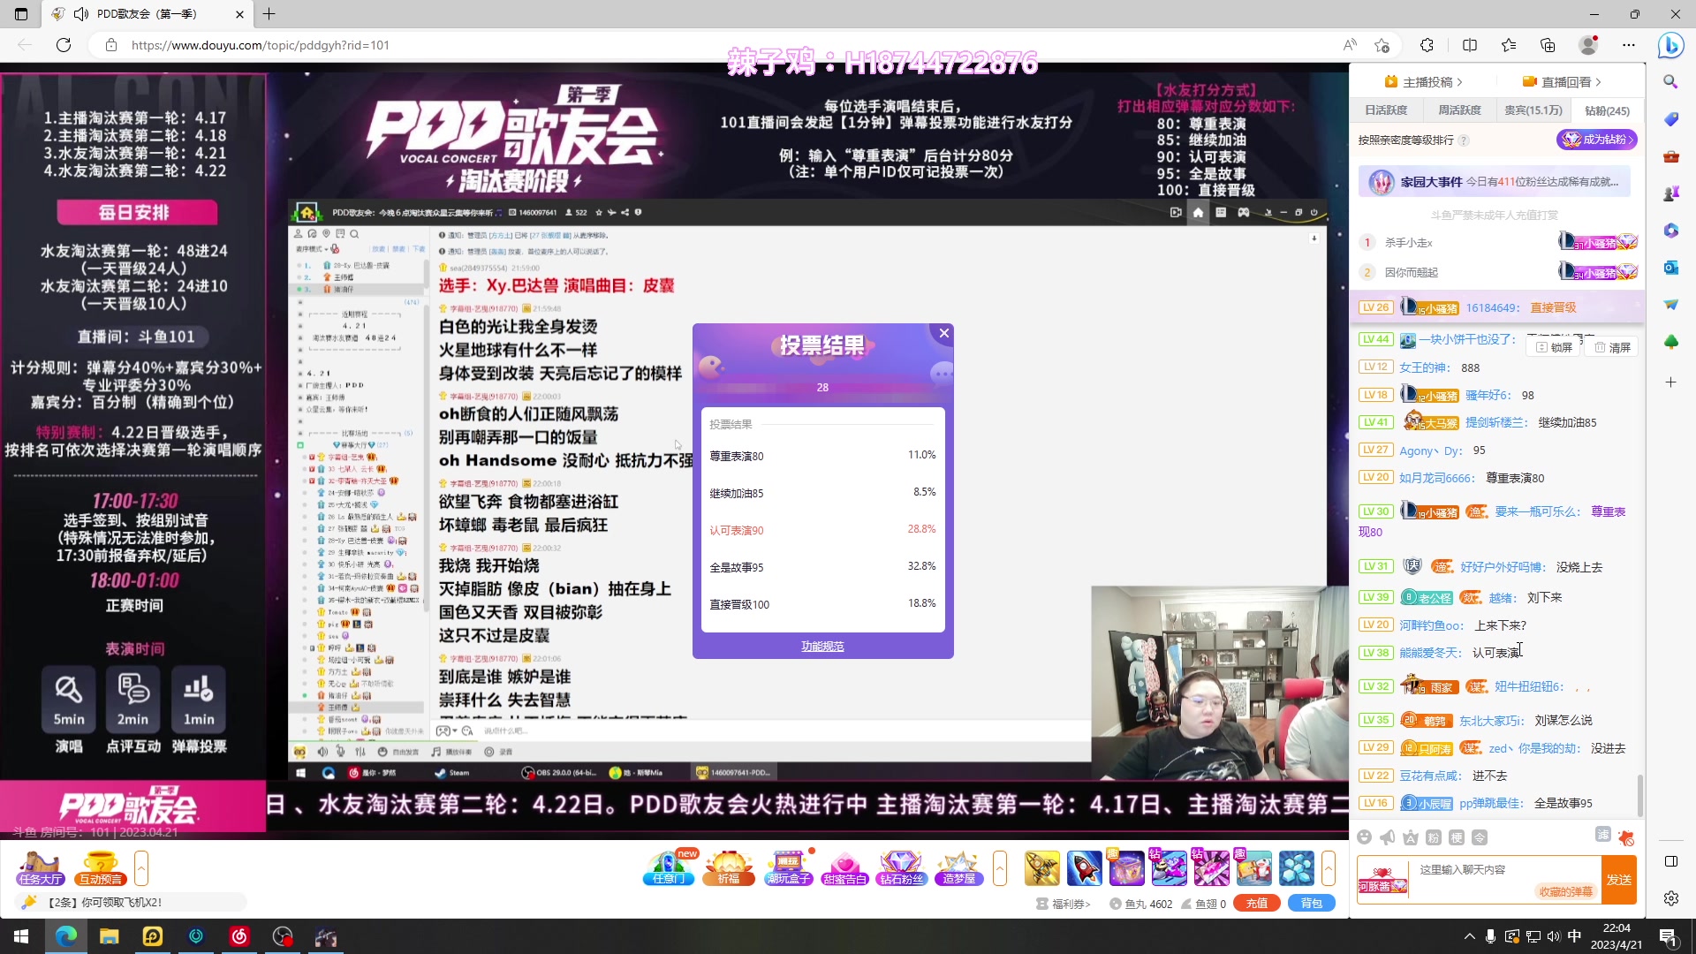This screenshot has width=1696, height=954.
Task: Toggle the 锁屏 chat lock button
Action: (x=1555, y=347)
